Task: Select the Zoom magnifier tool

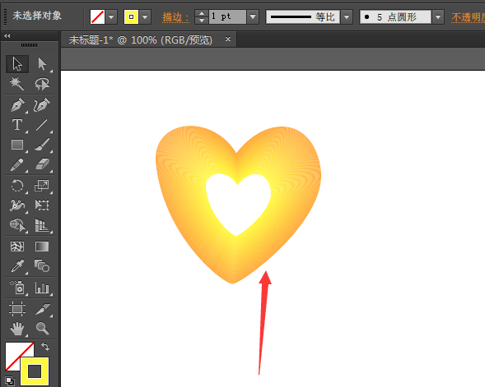Action: 42,329
